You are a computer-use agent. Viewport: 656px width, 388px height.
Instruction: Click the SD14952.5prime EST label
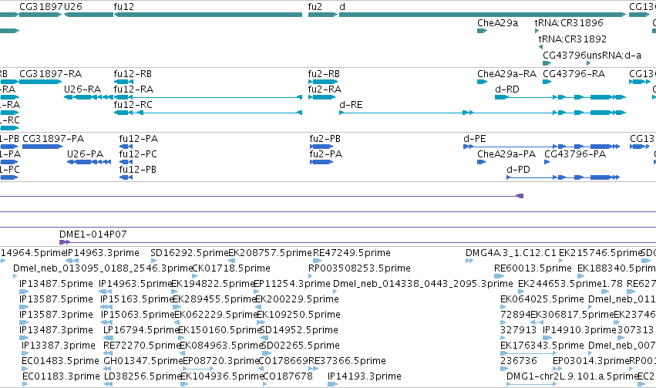tap(299, 331)
